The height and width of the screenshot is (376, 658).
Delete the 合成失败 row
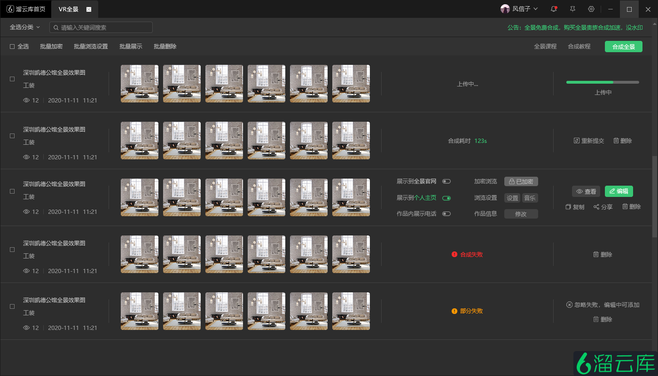(603, 254)
